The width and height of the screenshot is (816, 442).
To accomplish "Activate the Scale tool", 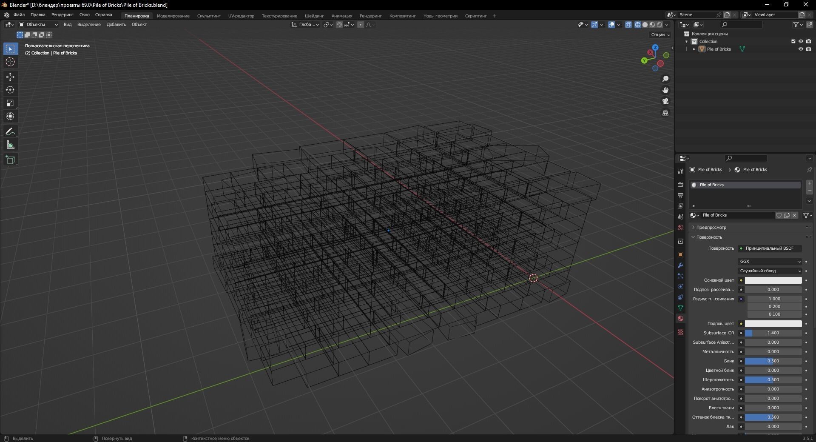I will pyautogui.click(x=10, y=103).
